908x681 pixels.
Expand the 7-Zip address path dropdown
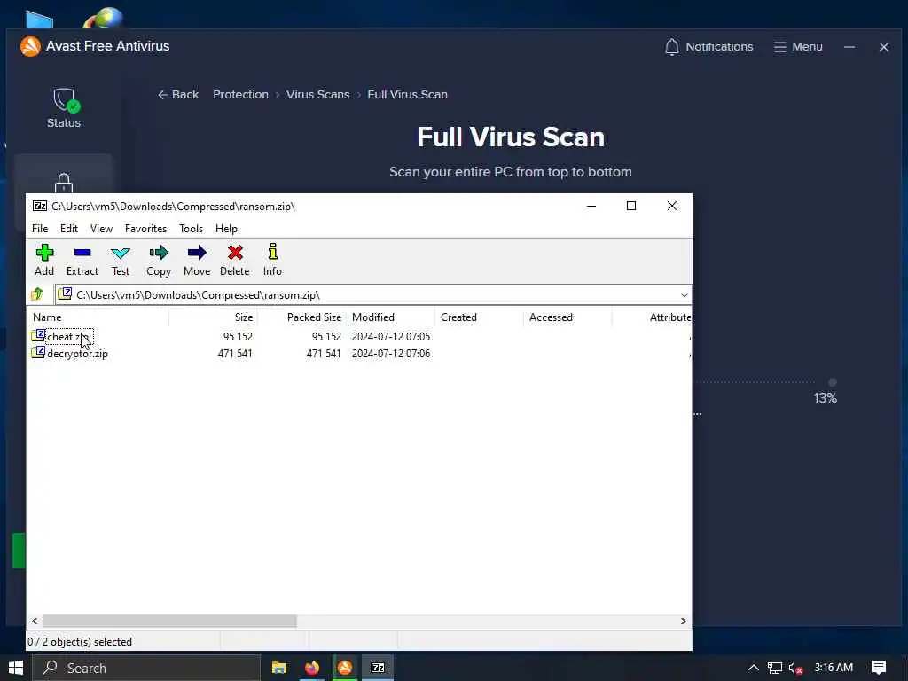(684, 294)
